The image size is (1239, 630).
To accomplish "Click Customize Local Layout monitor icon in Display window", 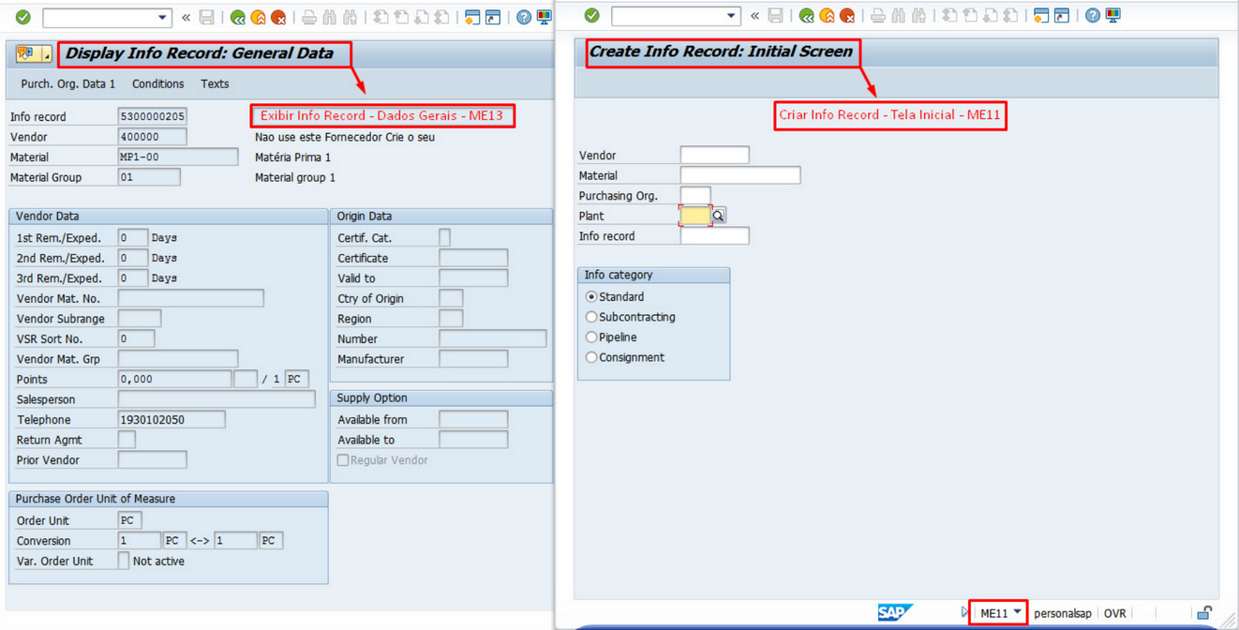I will (x=544, y=18).
